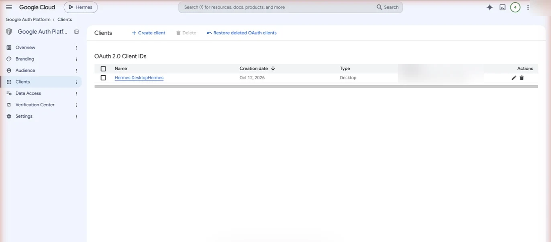Click horizontal scrollbar under client table
Screen dimensions: 551x242
tap(316, 86)
